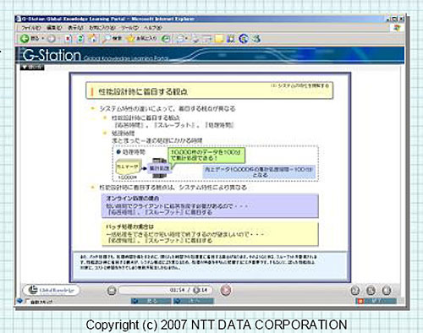
Task: Click the yellow バッチ処理の場合は box
Action: [210, 234]
